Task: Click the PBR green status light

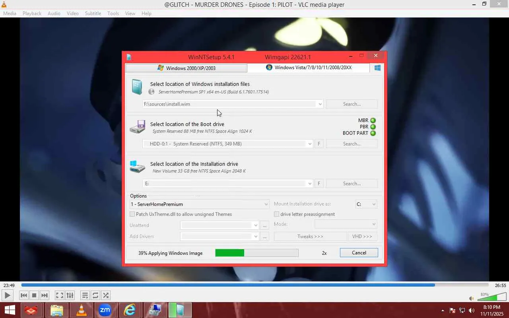Action: (373, 127)
